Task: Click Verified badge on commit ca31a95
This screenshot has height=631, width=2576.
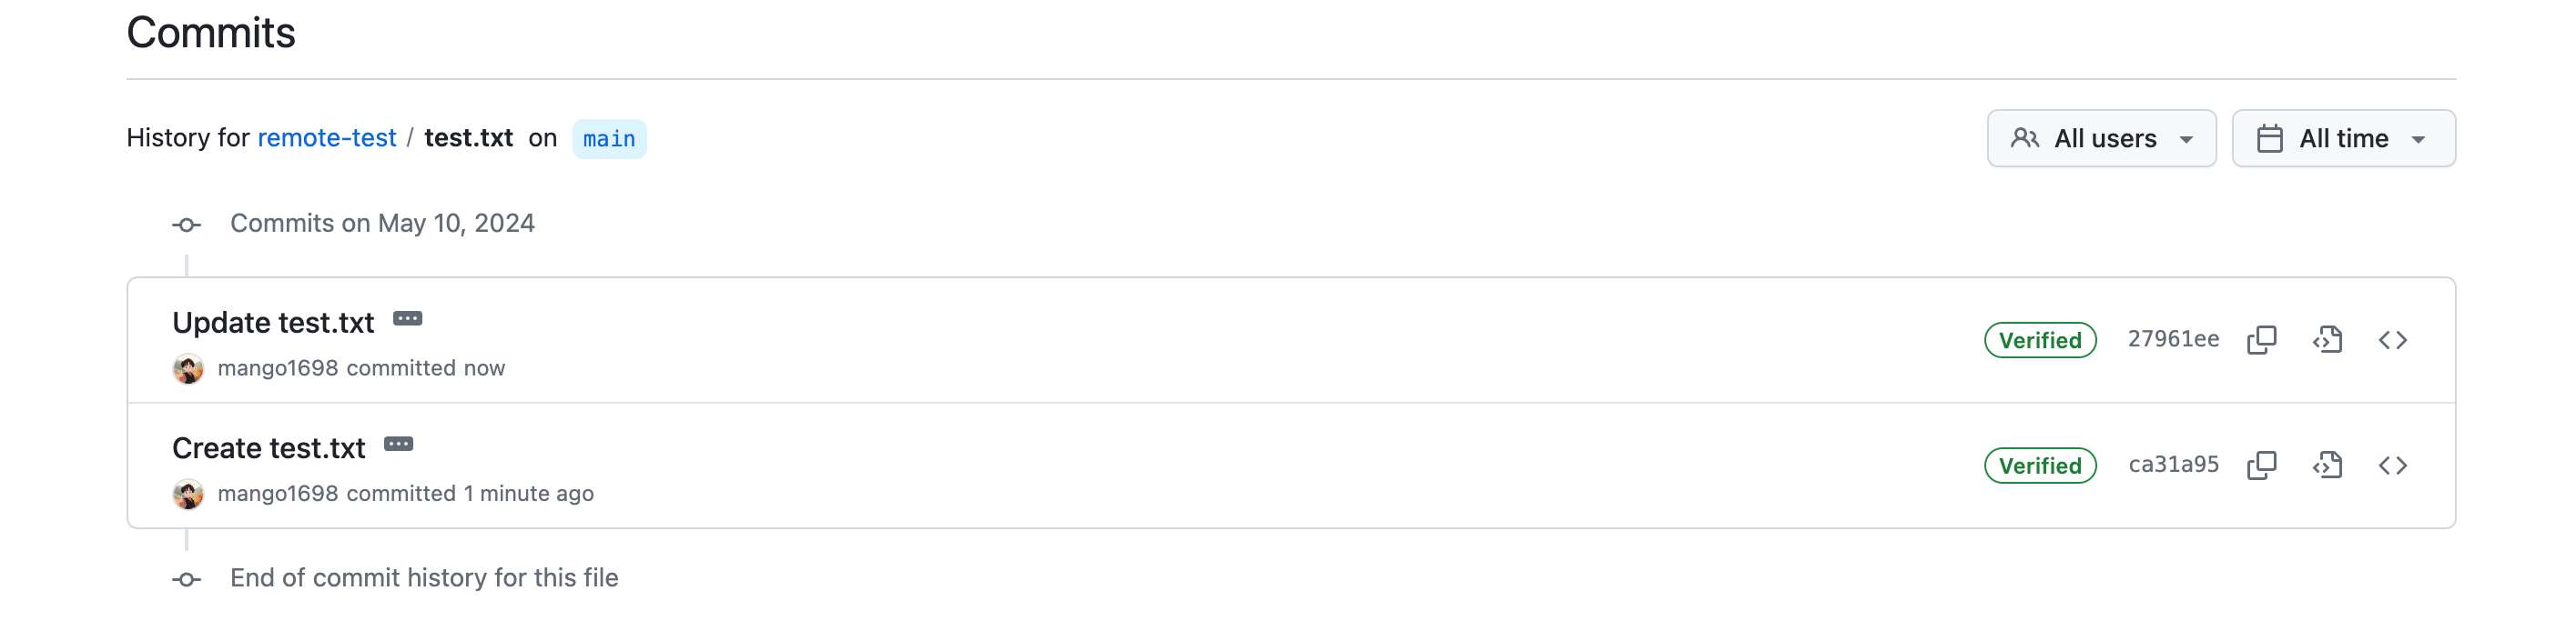Action: coord(2039,466)
